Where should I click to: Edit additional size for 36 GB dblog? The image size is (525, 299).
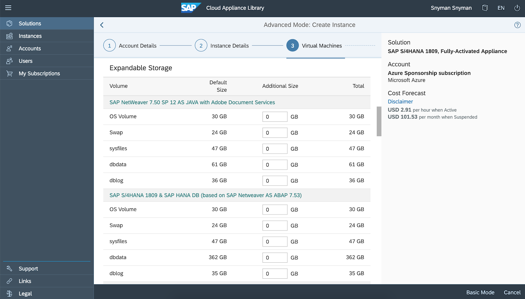point(275,181)
